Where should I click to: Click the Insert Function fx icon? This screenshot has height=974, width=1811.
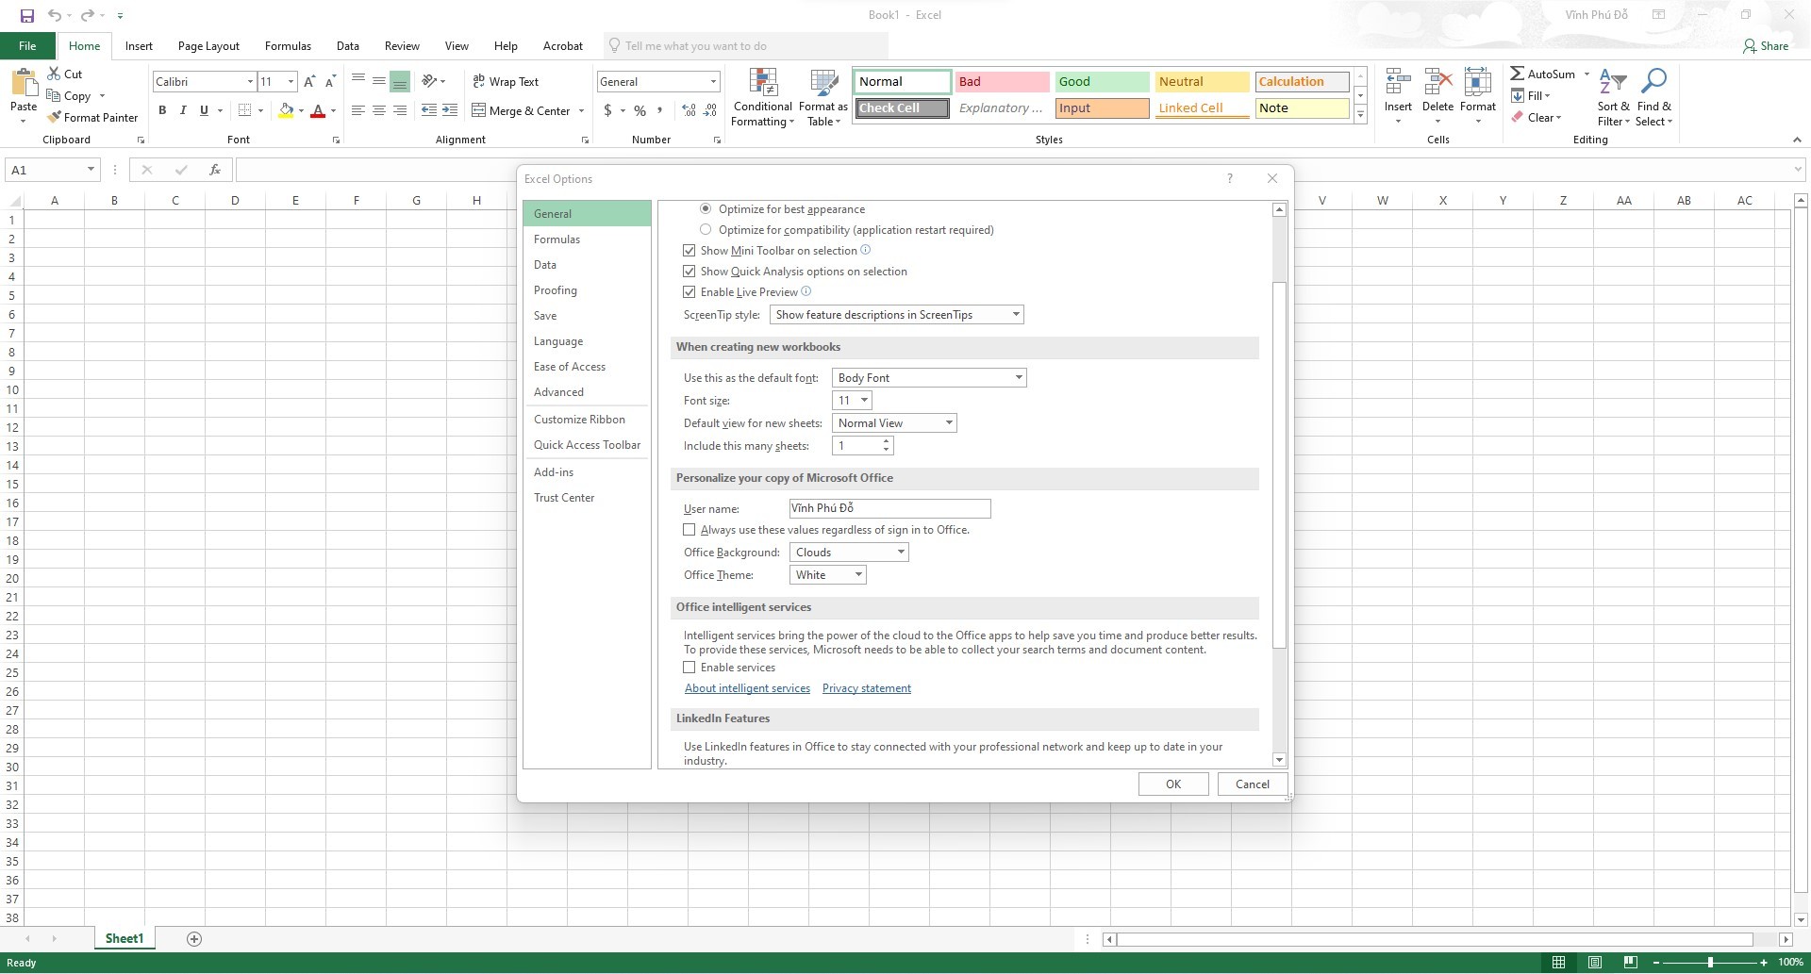(215, 170)
